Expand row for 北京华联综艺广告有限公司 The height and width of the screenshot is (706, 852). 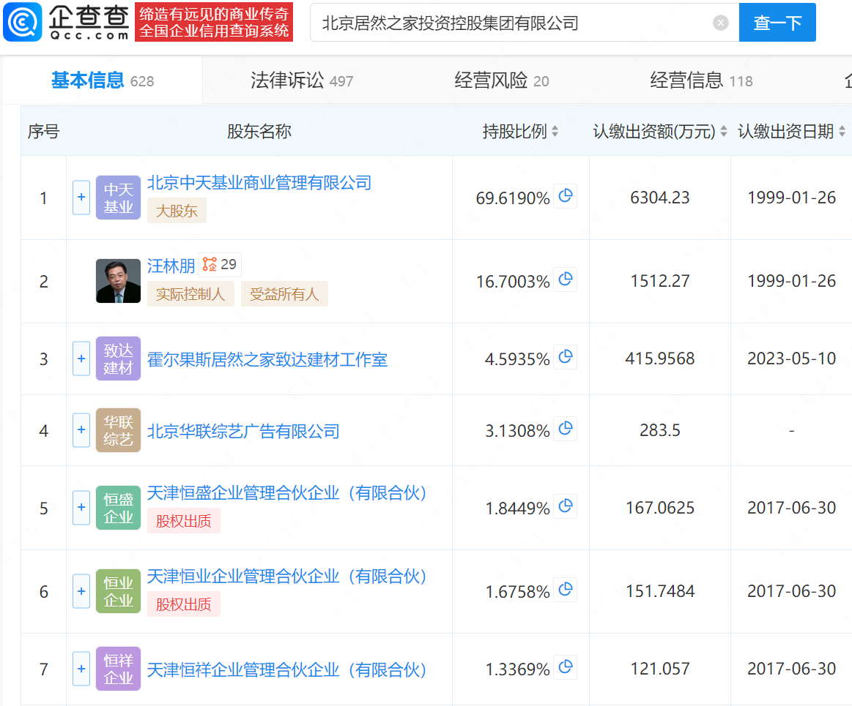click(81, 430)
